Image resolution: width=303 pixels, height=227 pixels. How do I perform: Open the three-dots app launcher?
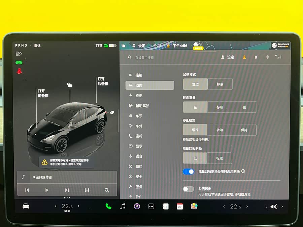(151, 206)
